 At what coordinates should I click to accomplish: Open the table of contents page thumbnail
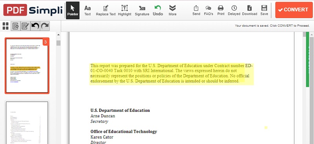[27, 122]
